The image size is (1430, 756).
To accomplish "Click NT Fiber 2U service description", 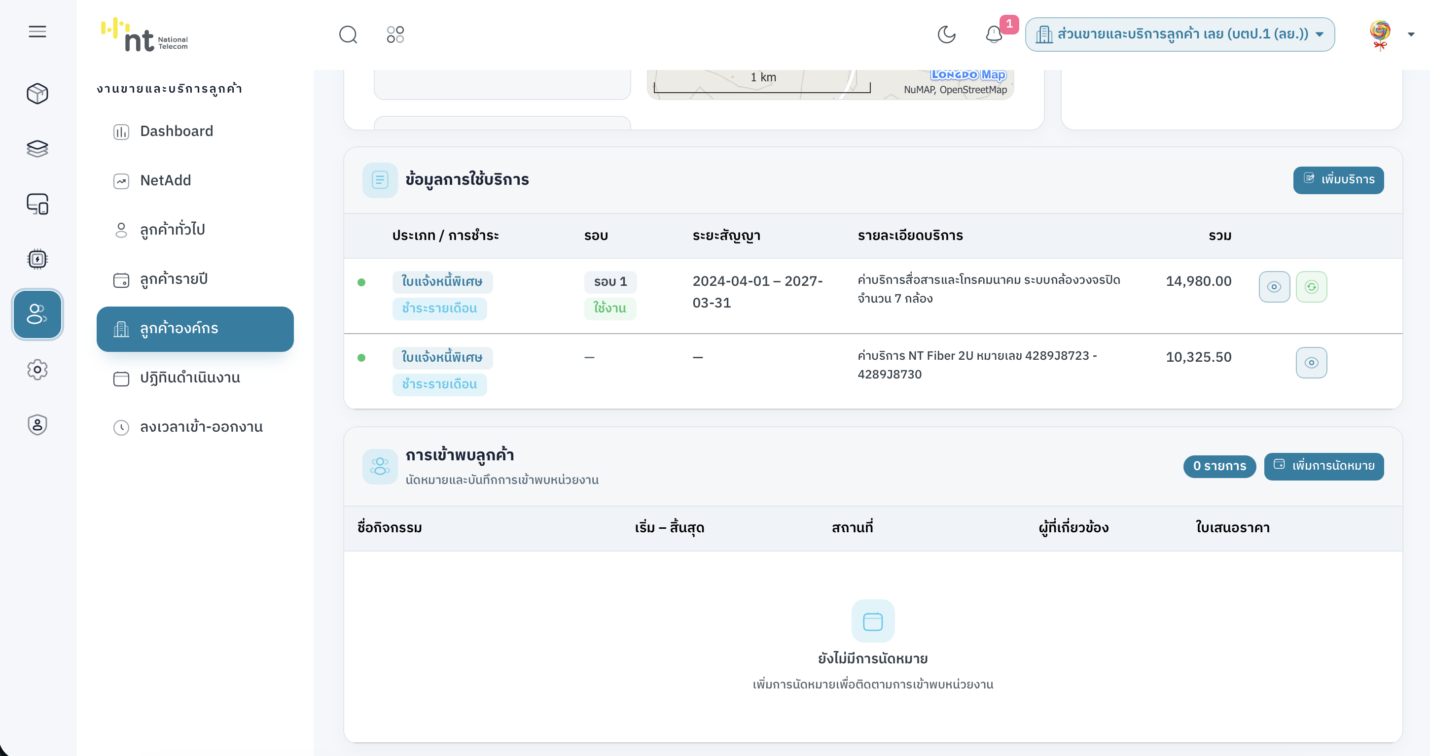I will (977, 365).
